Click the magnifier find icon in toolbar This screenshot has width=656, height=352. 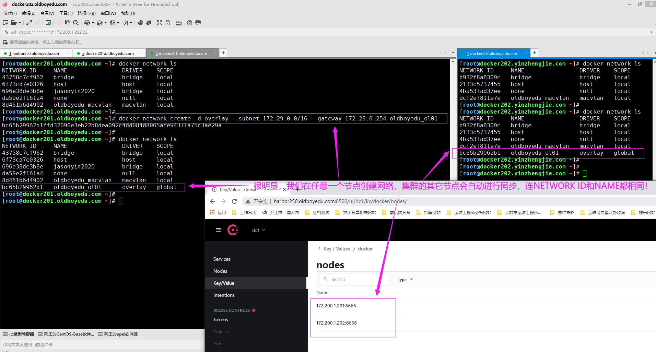(x=76, y=23)
